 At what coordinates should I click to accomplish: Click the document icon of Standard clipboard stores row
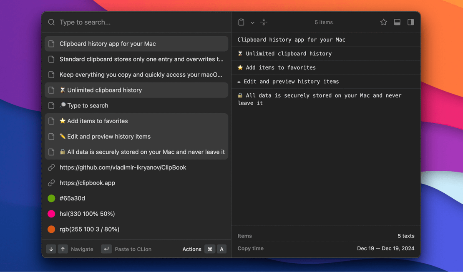click(x=51, y=59)
